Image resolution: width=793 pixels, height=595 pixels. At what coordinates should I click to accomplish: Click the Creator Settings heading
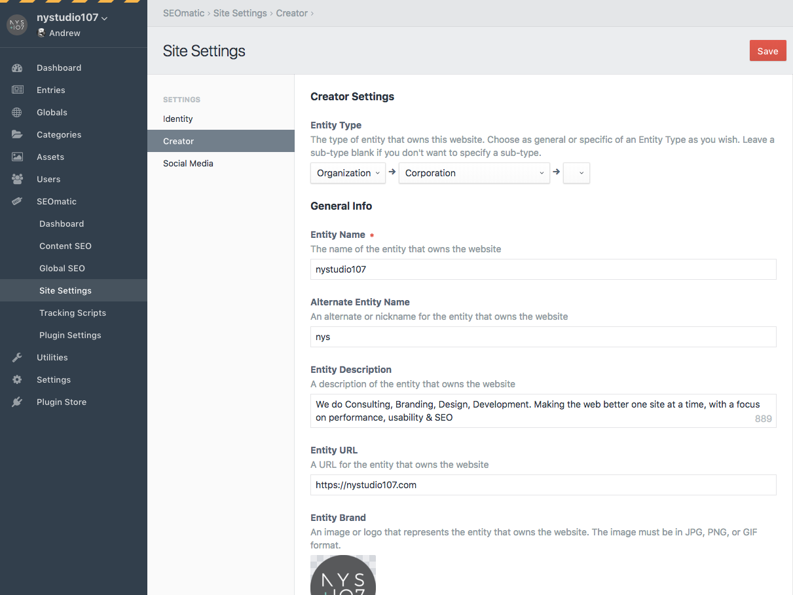click(352, 96)
